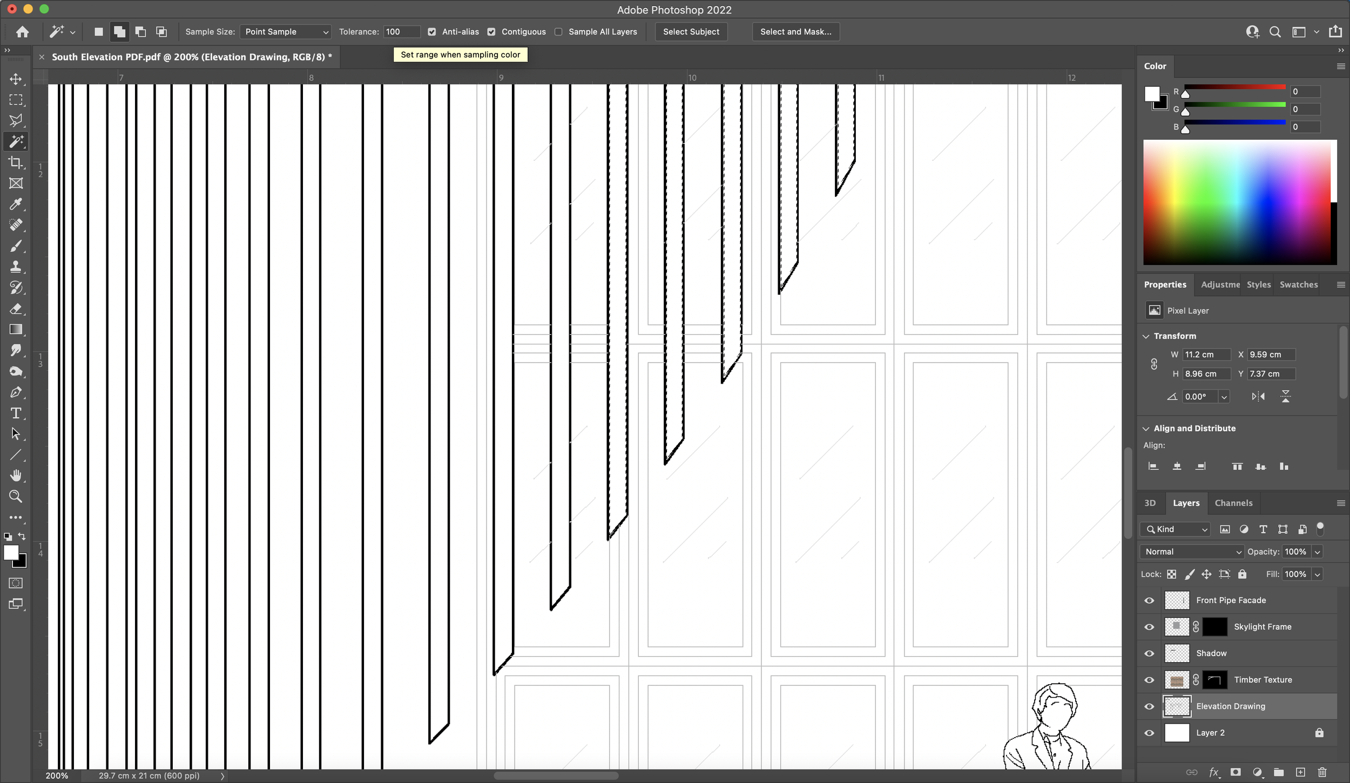Hide the Front Pipe Facade layer
1350x783 pixels.
coord(1149,600)
